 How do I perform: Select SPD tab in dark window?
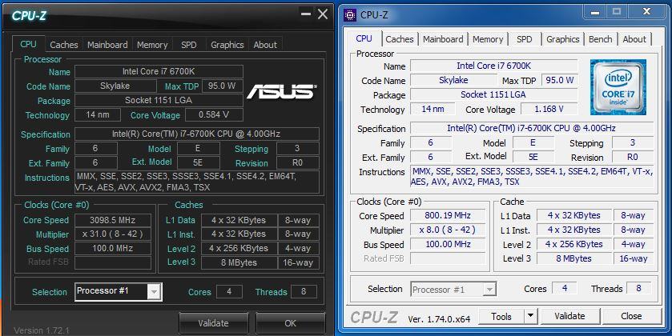pos(188,45)
